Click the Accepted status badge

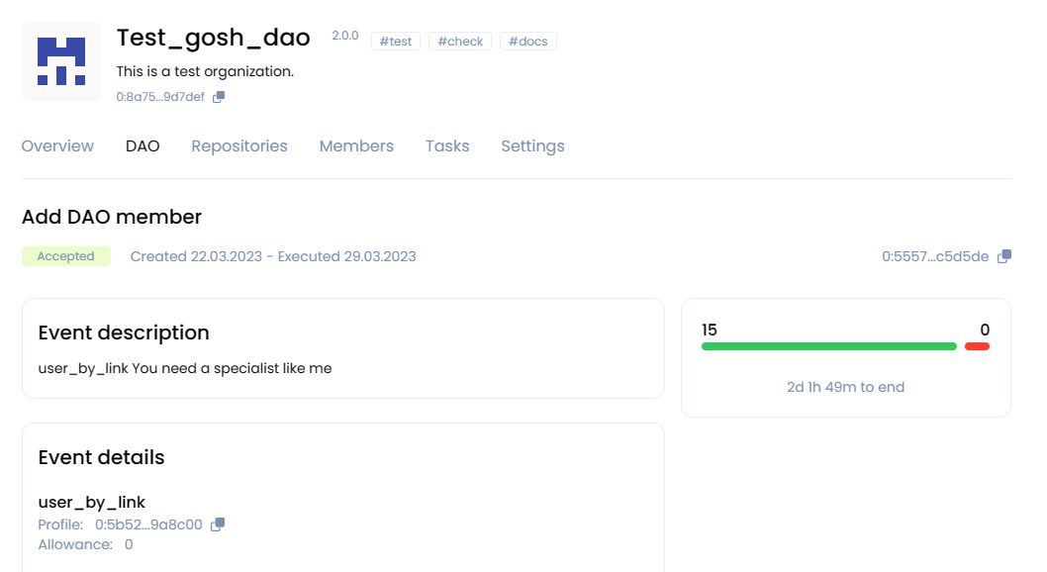[65, 256]
